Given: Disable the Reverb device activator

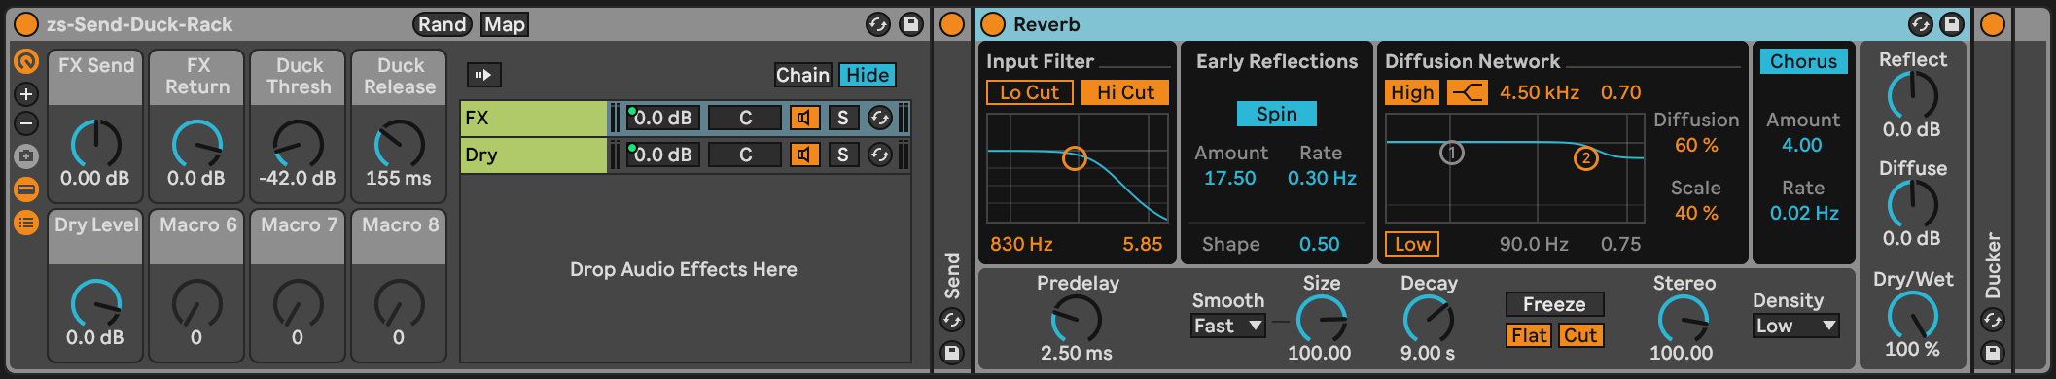Looking at the screenshot, I should pos(992,24).
